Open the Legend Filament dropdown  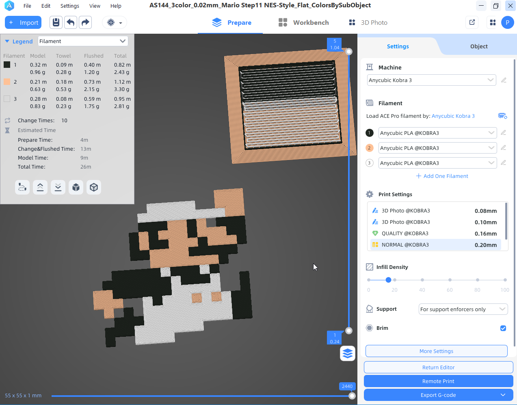(83, 41)
